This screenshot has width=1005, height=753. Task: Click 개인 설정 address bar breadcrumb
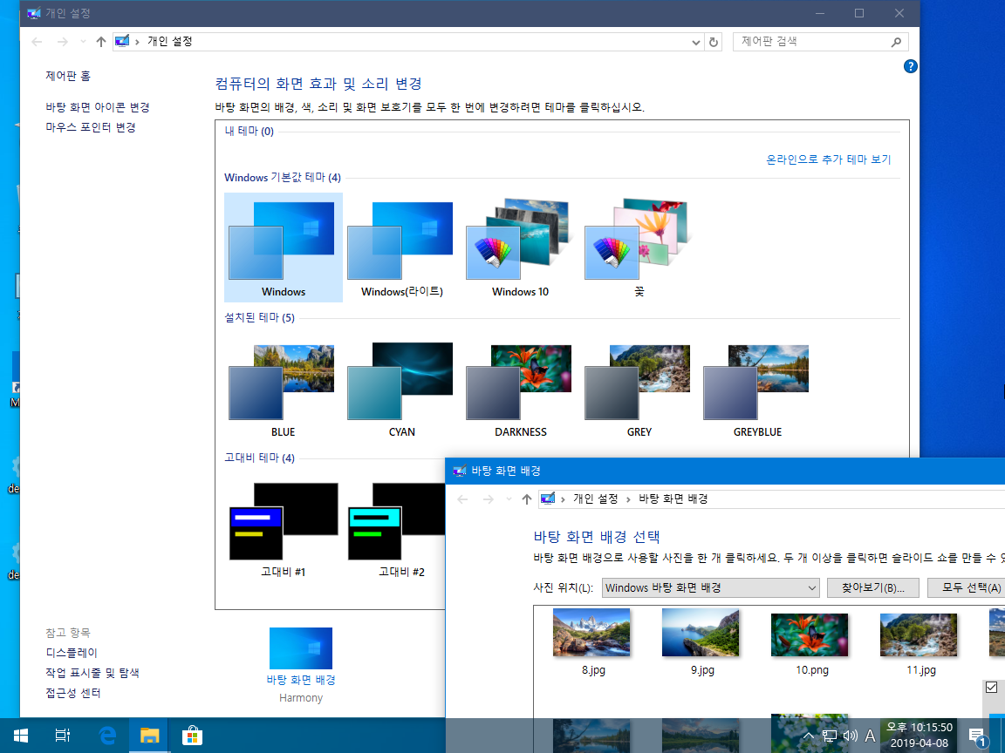170,42
